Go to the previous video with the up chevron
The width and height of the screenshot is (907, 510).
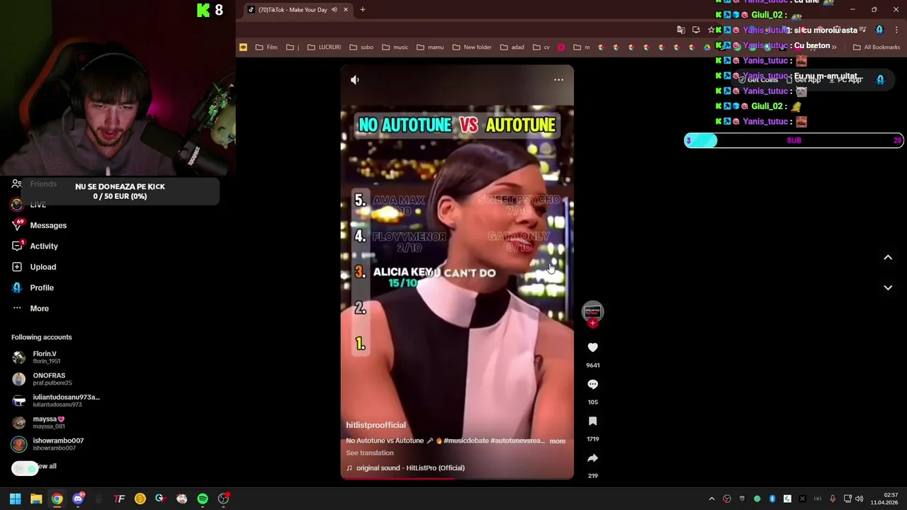pyautogui.click(x=888, y=258)
